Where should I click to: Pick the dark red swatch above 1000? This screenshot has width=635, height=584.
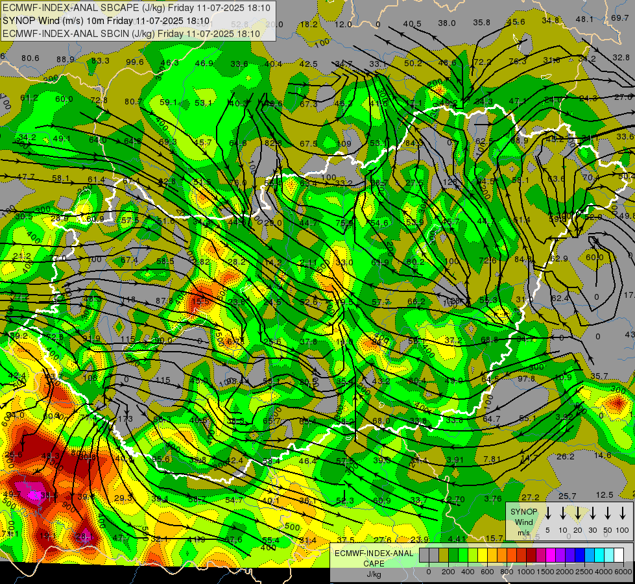[531, 555]
